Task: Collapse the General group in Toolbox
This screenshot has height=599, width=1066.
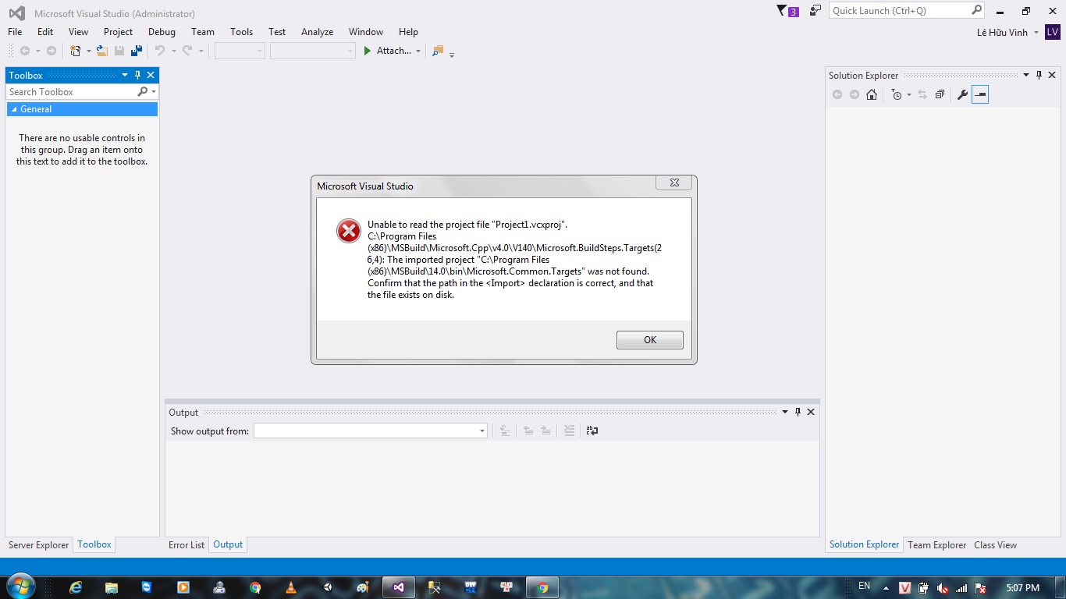Action: [x=14, y=109]
